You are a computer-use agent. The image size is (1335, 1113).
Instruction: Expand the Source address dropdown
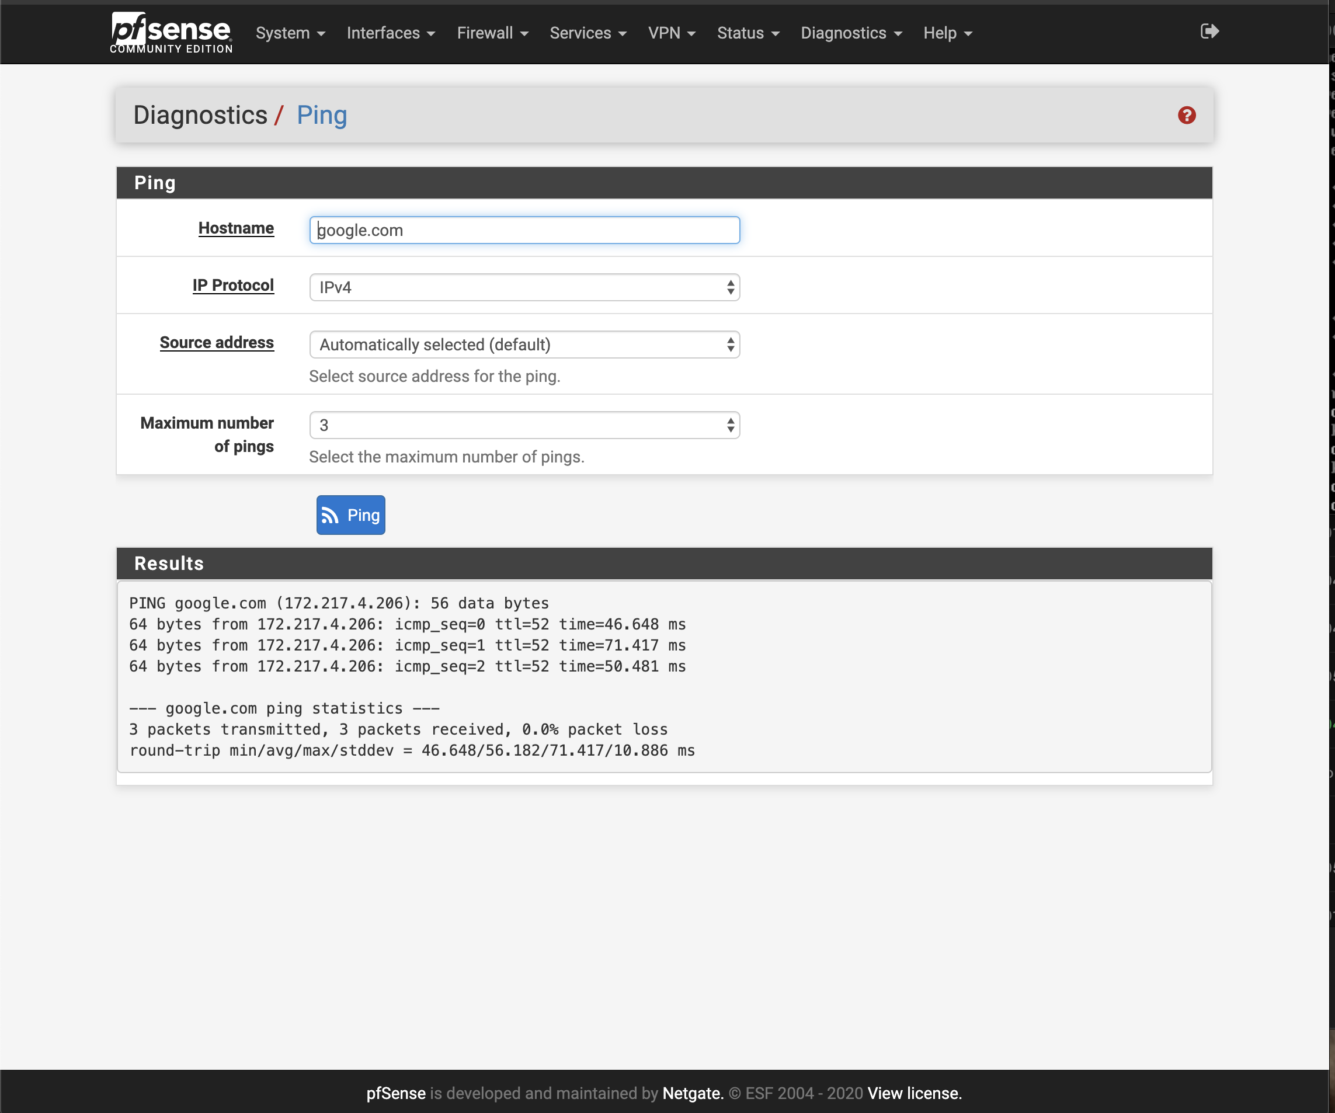pyautogui.click(x=524, y=345)
